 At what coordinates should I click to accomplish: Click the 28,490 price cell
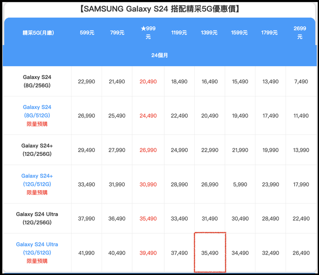pyautogui.click(x=270, y=219)
